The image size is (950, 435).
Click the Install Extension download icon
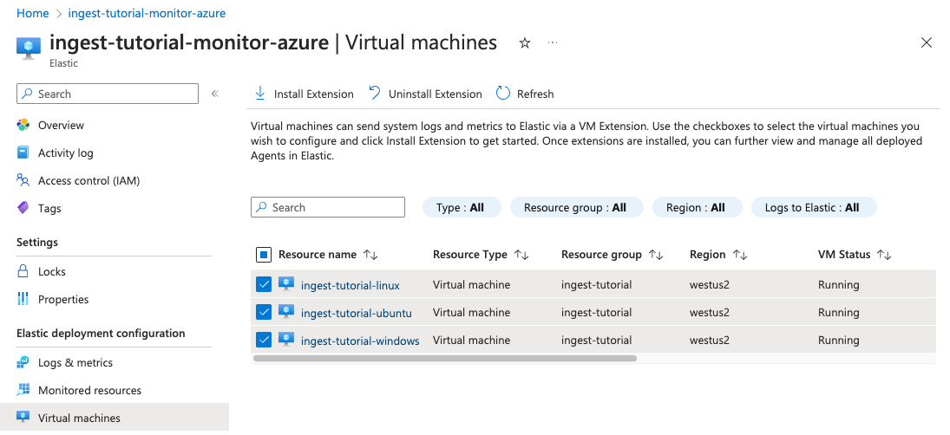click(259, 94)
